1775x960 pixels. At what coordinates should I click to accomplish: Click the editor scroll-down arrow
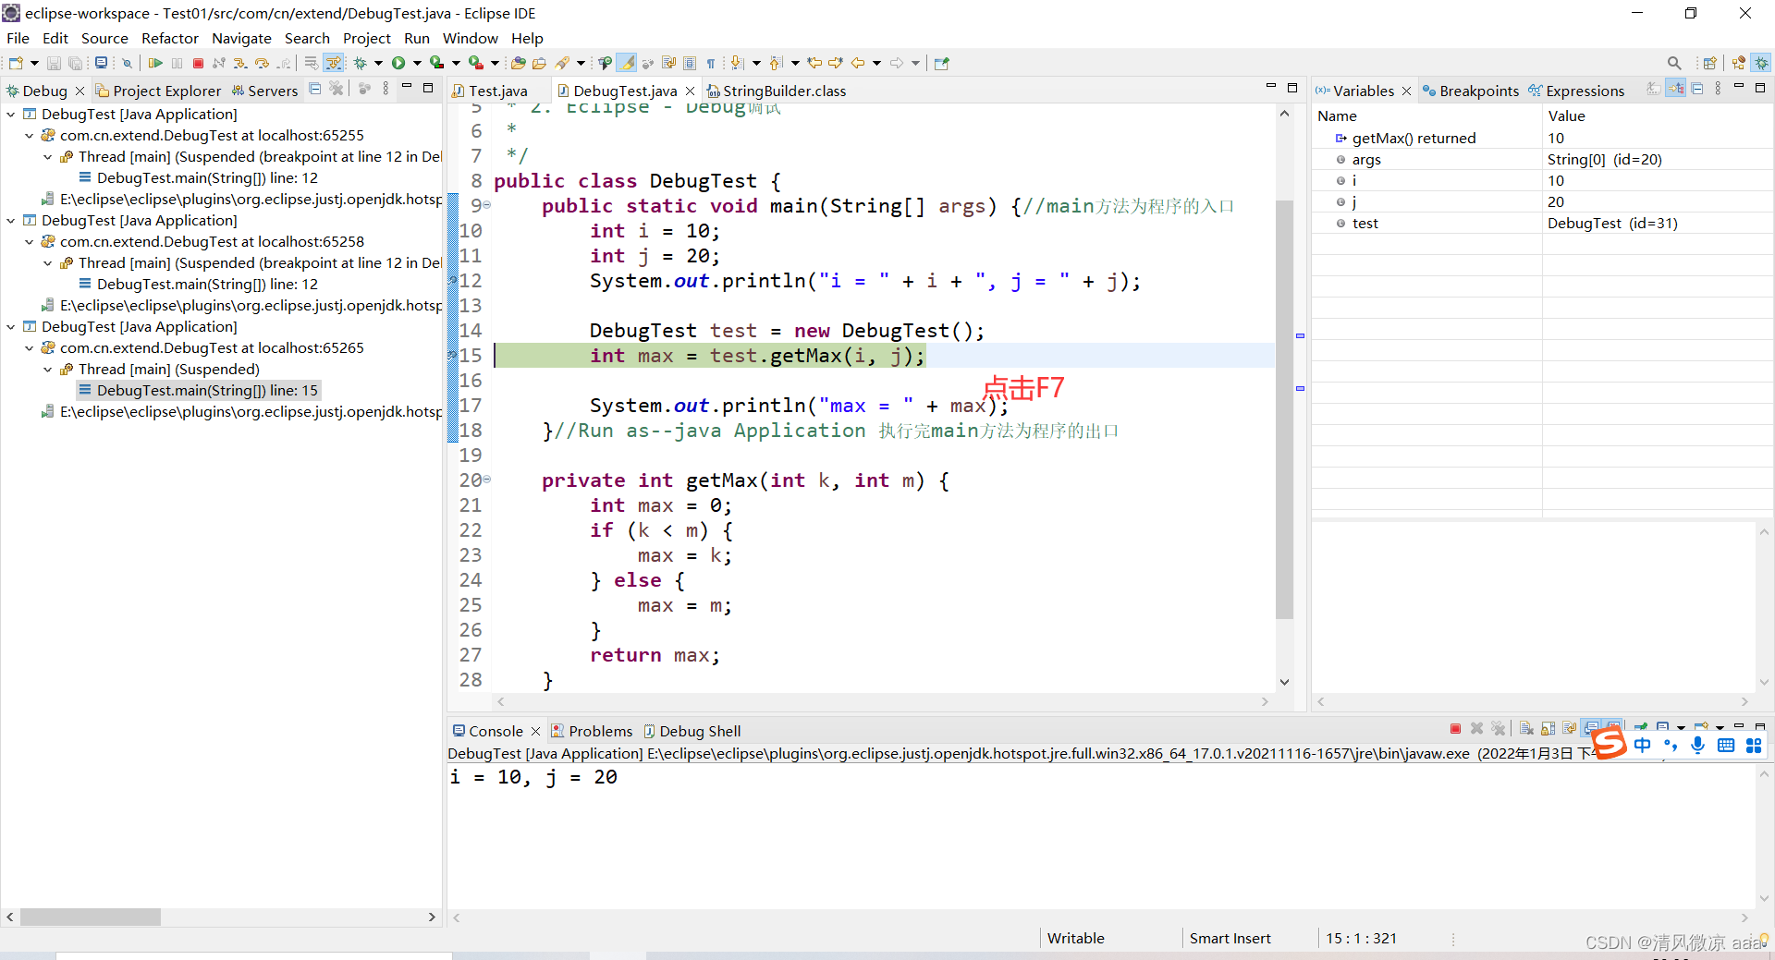pyautogui.click(x=1284, y=682)
